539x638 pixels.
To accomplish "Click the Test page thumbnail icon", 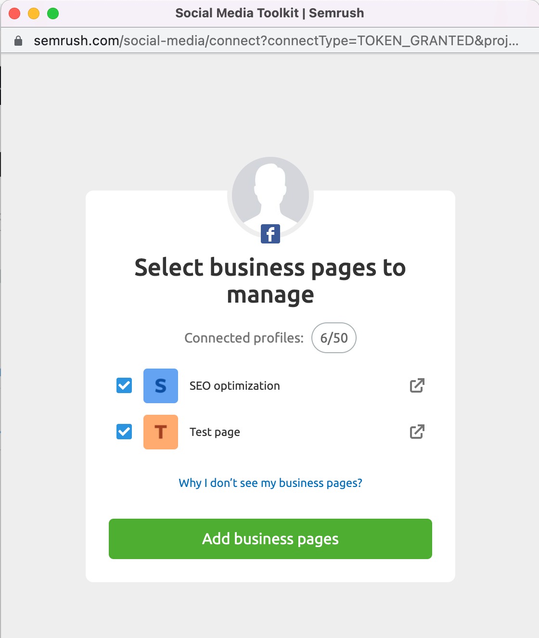I will (x=161, y=432).
